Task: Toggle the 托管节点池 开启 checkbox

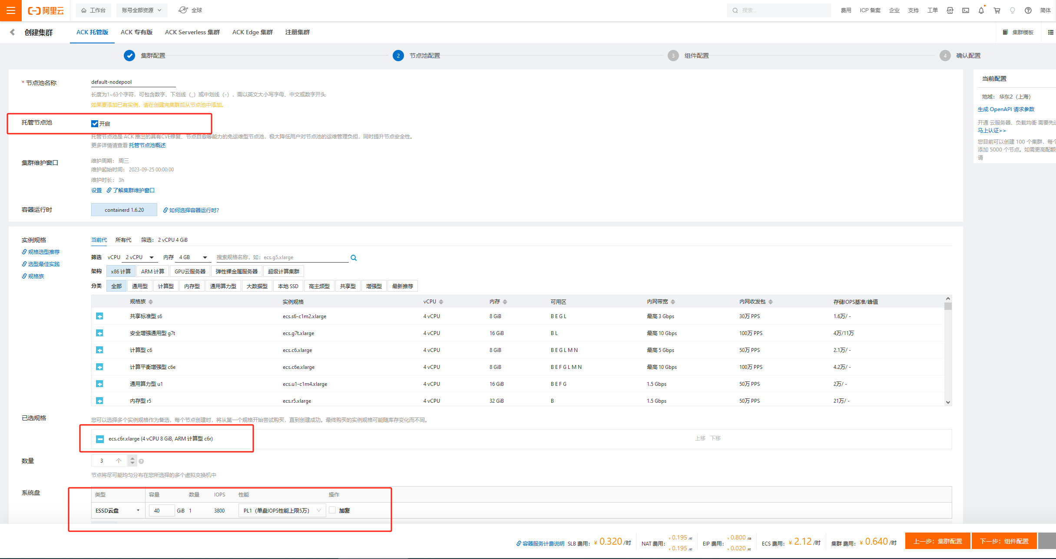Action: (x=95, y=124)
